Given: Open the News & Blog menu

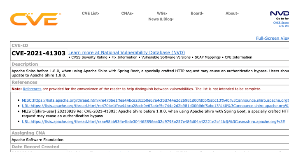Looking at the screenshot, I should coord(161,19).
